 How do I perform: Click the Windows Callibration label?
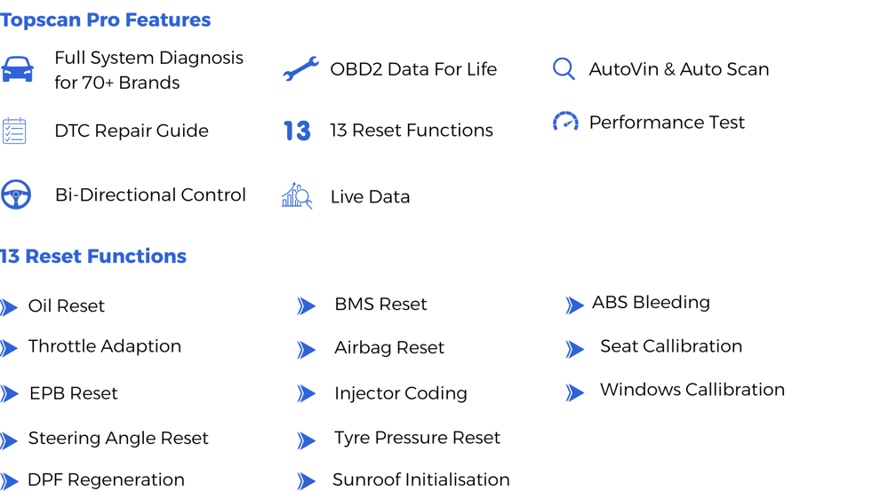tap(692, 389)
